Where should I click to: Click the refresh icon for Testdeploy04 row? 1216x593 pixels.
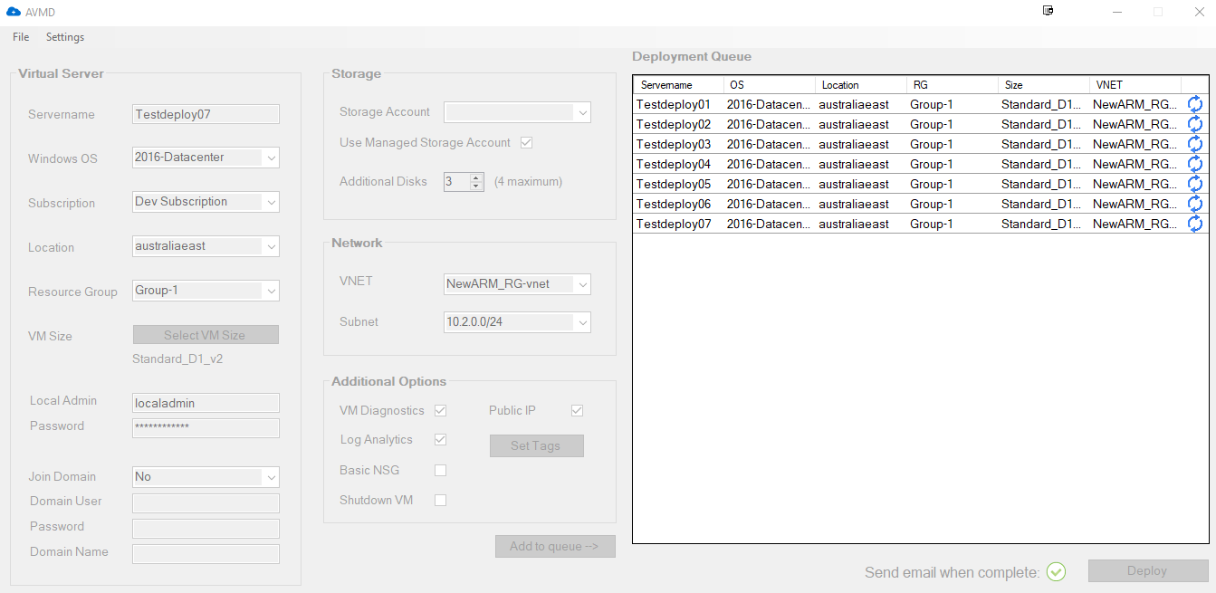[1195, 164]
